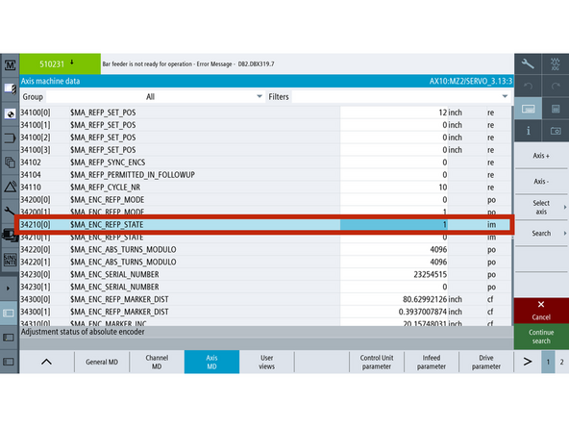Switch to General MD tab
The height and width of the screenshot is (427, 569).
(x=102, y=362)
